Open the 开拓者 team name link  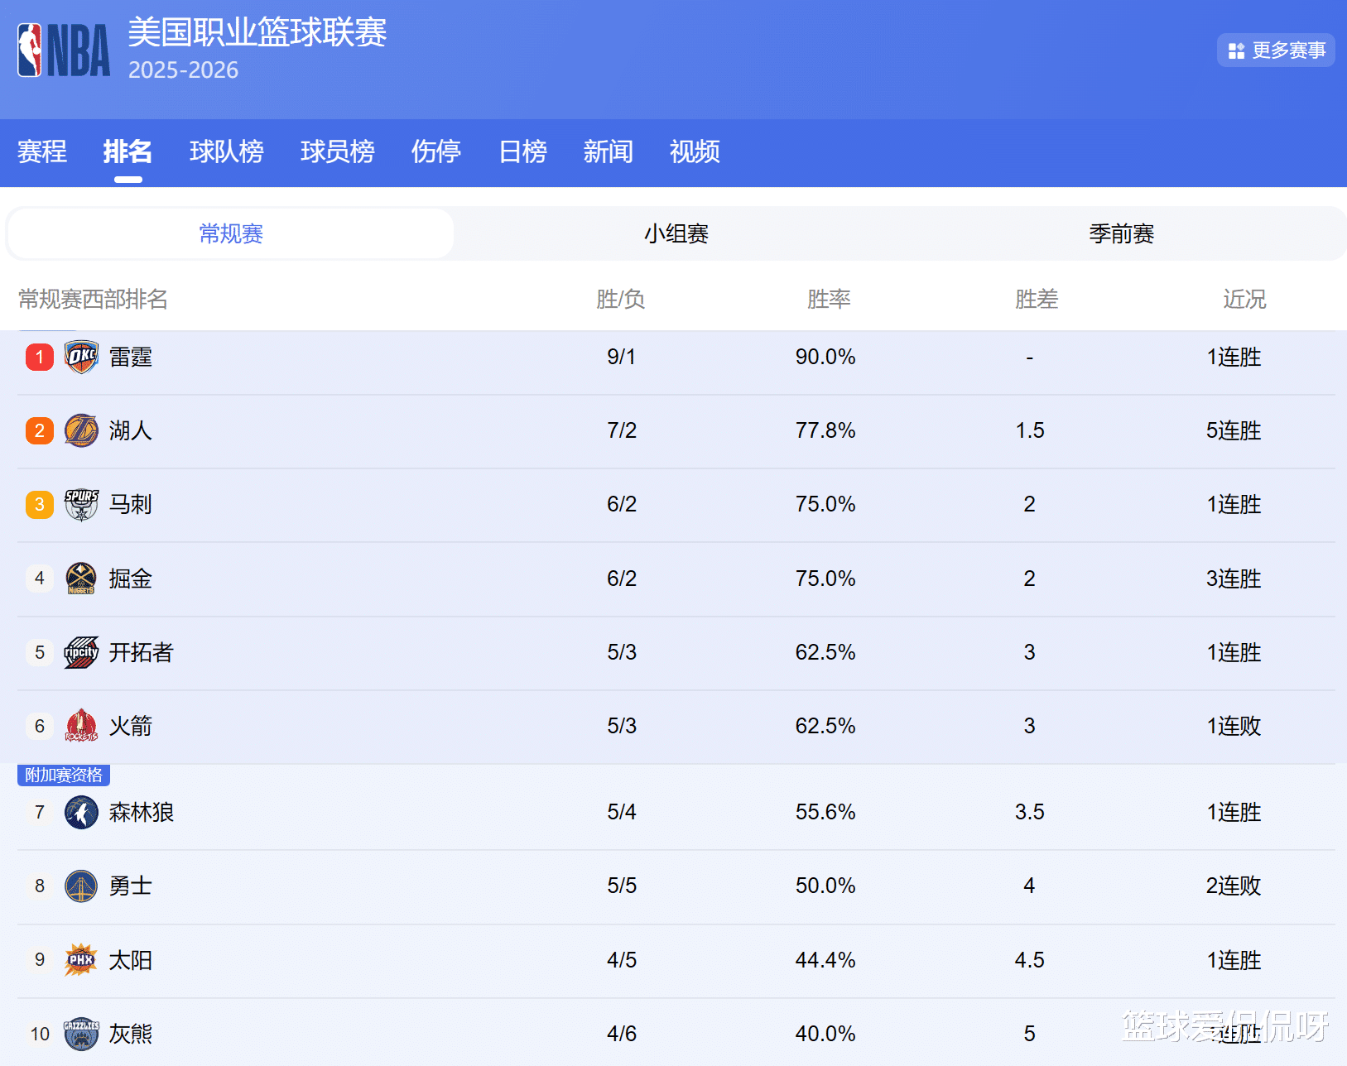pos(142,652)
